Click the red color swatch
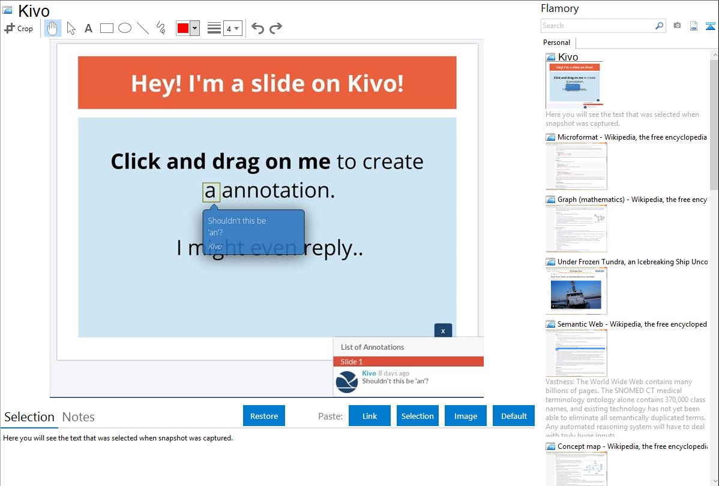 tap(183, 28)
